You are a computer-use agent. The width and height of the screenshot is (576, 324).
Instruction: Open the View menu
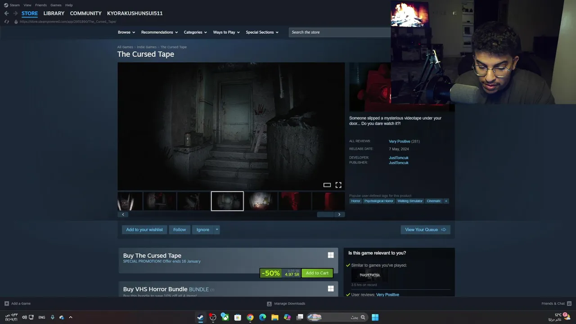[x=27, y=5]
